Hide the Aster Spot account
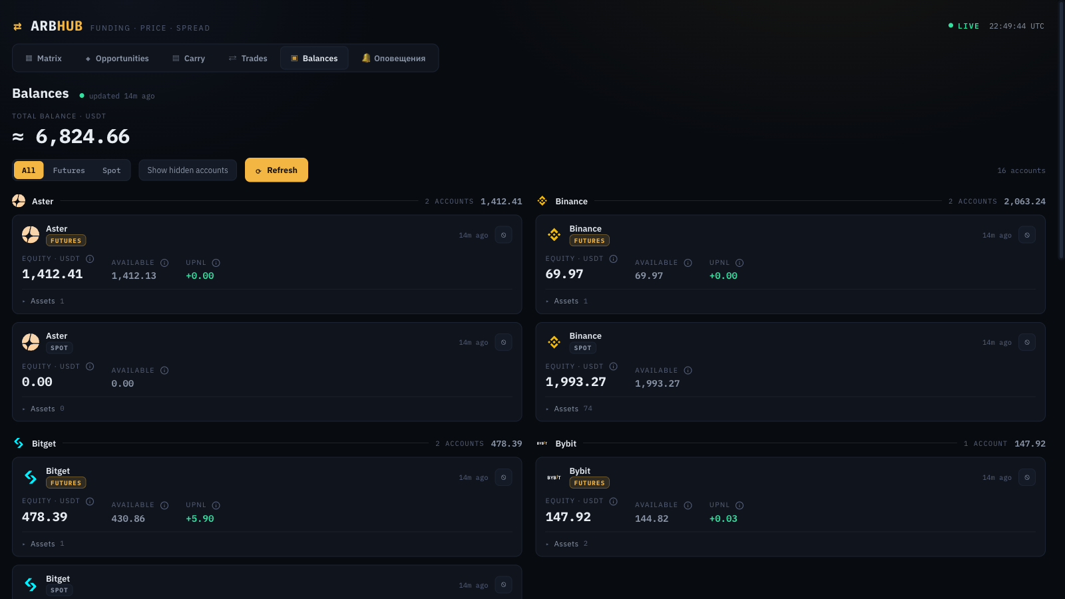The height and width of the screenshot is (599, 1065). click(504, 342)
